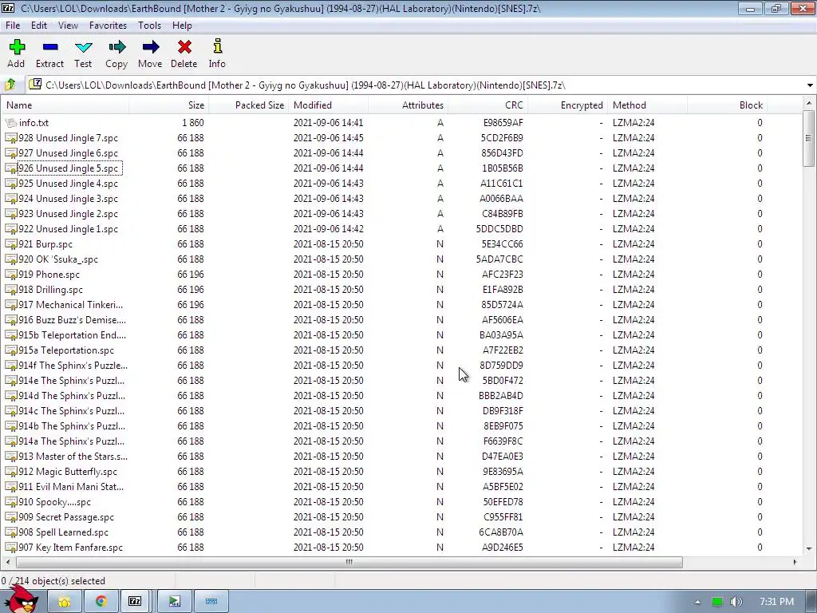The image size is (817, 613).
Task: Click the blue Extract toolbar icon
Action: (50, 47)
